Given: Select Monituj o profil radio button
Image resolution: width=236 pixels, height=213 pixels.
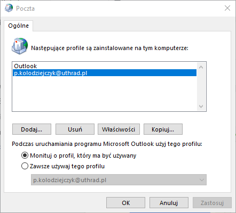Looking at the screenshot, I should pyautogui.click(x=25, y=155).
